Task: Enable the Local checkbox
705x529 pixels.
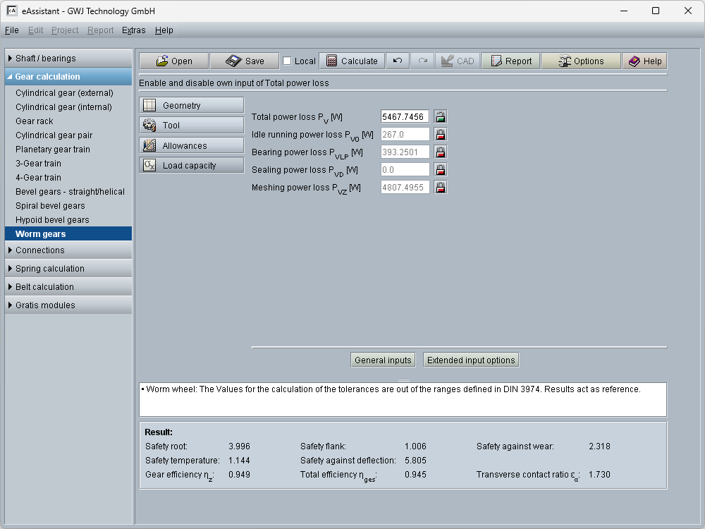Action: click(287, 61)
